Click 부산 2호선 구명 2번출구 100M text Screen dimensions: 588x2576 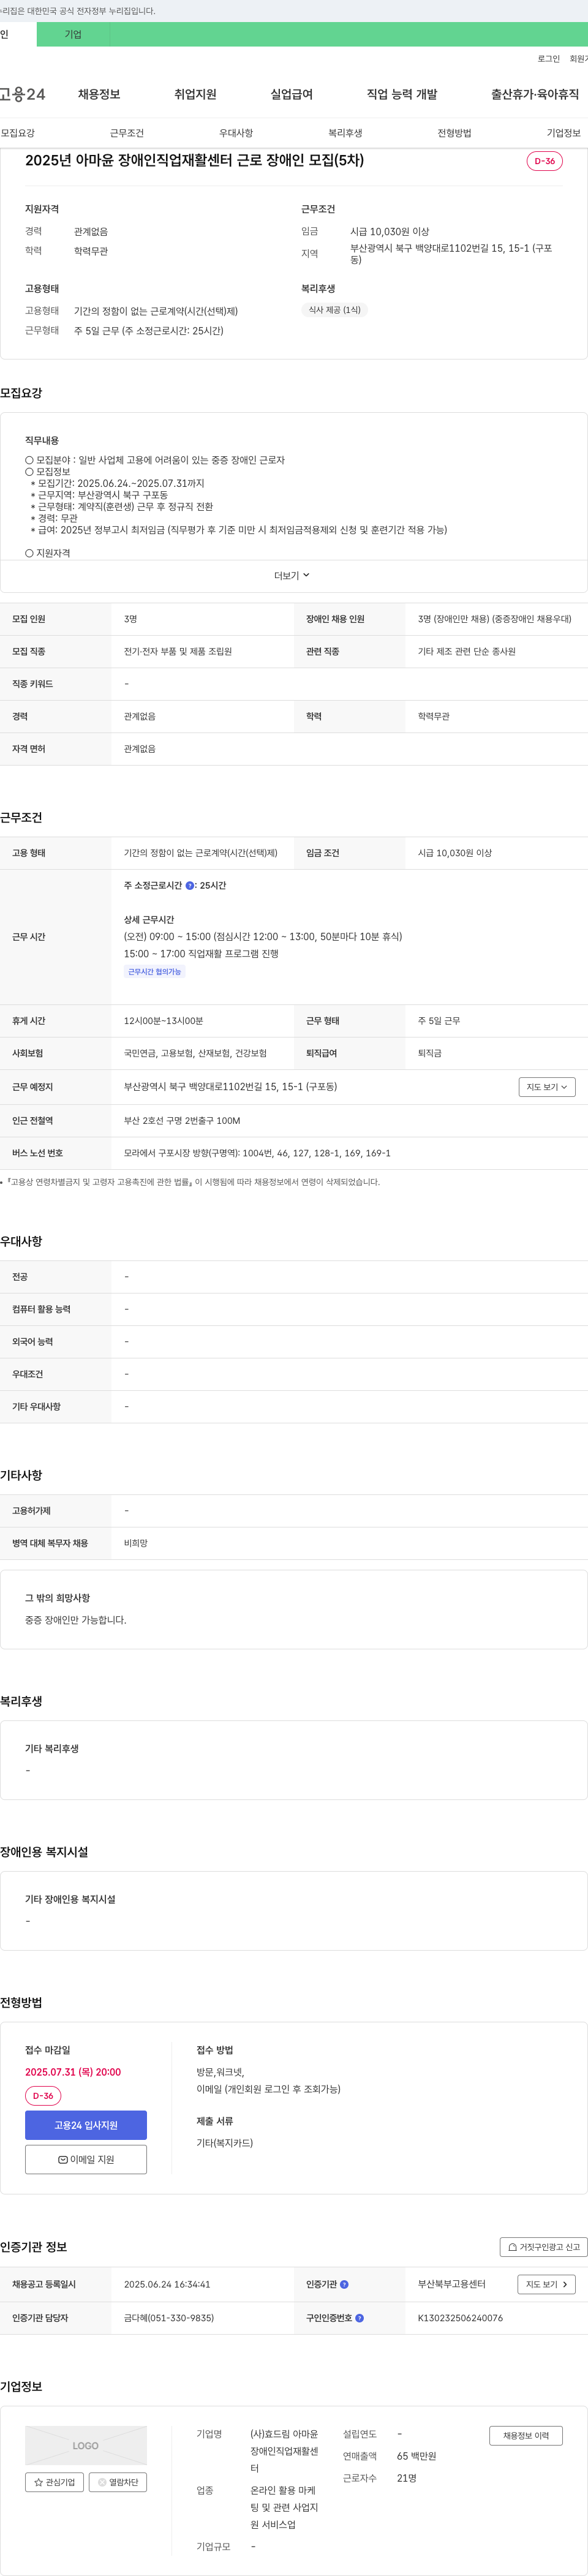pyautogui.click(x=182, y=1120)
